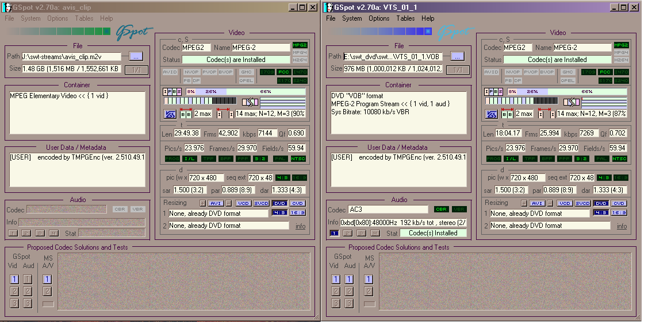Screen dimensions: 652x322
Task: Click PAL indicator in VTS_01_1 window
Action: click(603, 159)
